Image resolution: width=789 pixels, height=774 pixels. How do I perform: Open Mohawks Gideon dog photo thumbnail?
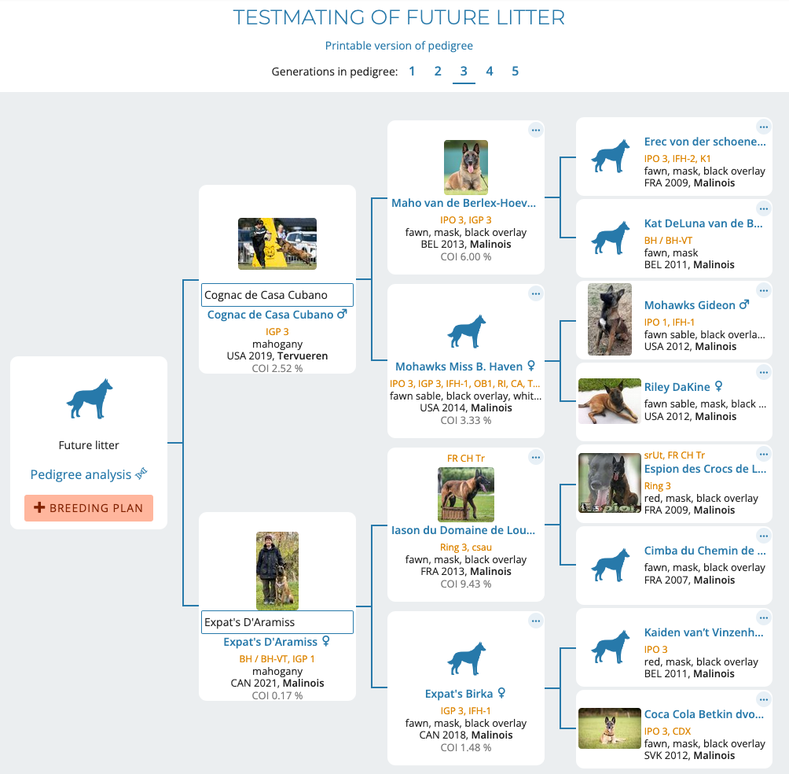click(610, 319)
